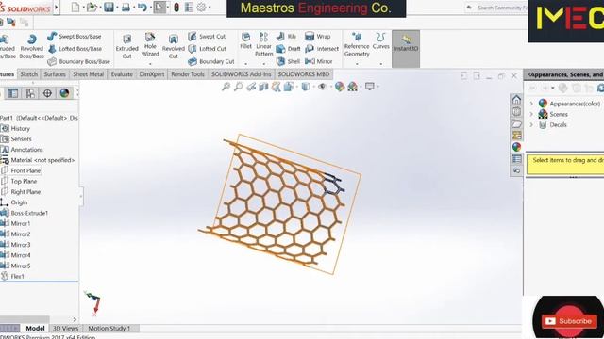Select the Rib tool
The image size is (604, 339).
286,37
